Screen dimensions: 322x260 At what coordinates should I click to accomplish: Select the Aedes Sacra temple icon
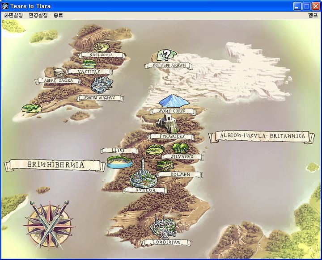(x=58, y=73)
